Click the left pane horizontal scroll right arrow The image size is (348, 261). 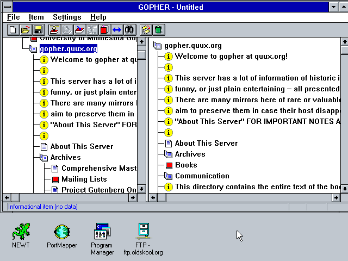(x=133, y=197)
